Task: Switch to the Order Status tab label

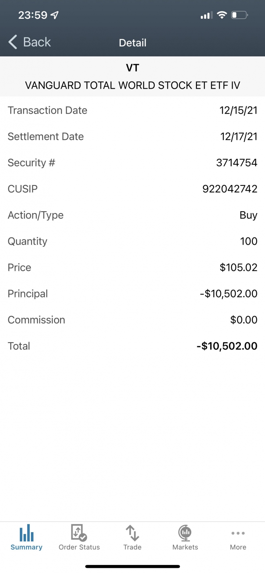Action: tap(79, 547)
